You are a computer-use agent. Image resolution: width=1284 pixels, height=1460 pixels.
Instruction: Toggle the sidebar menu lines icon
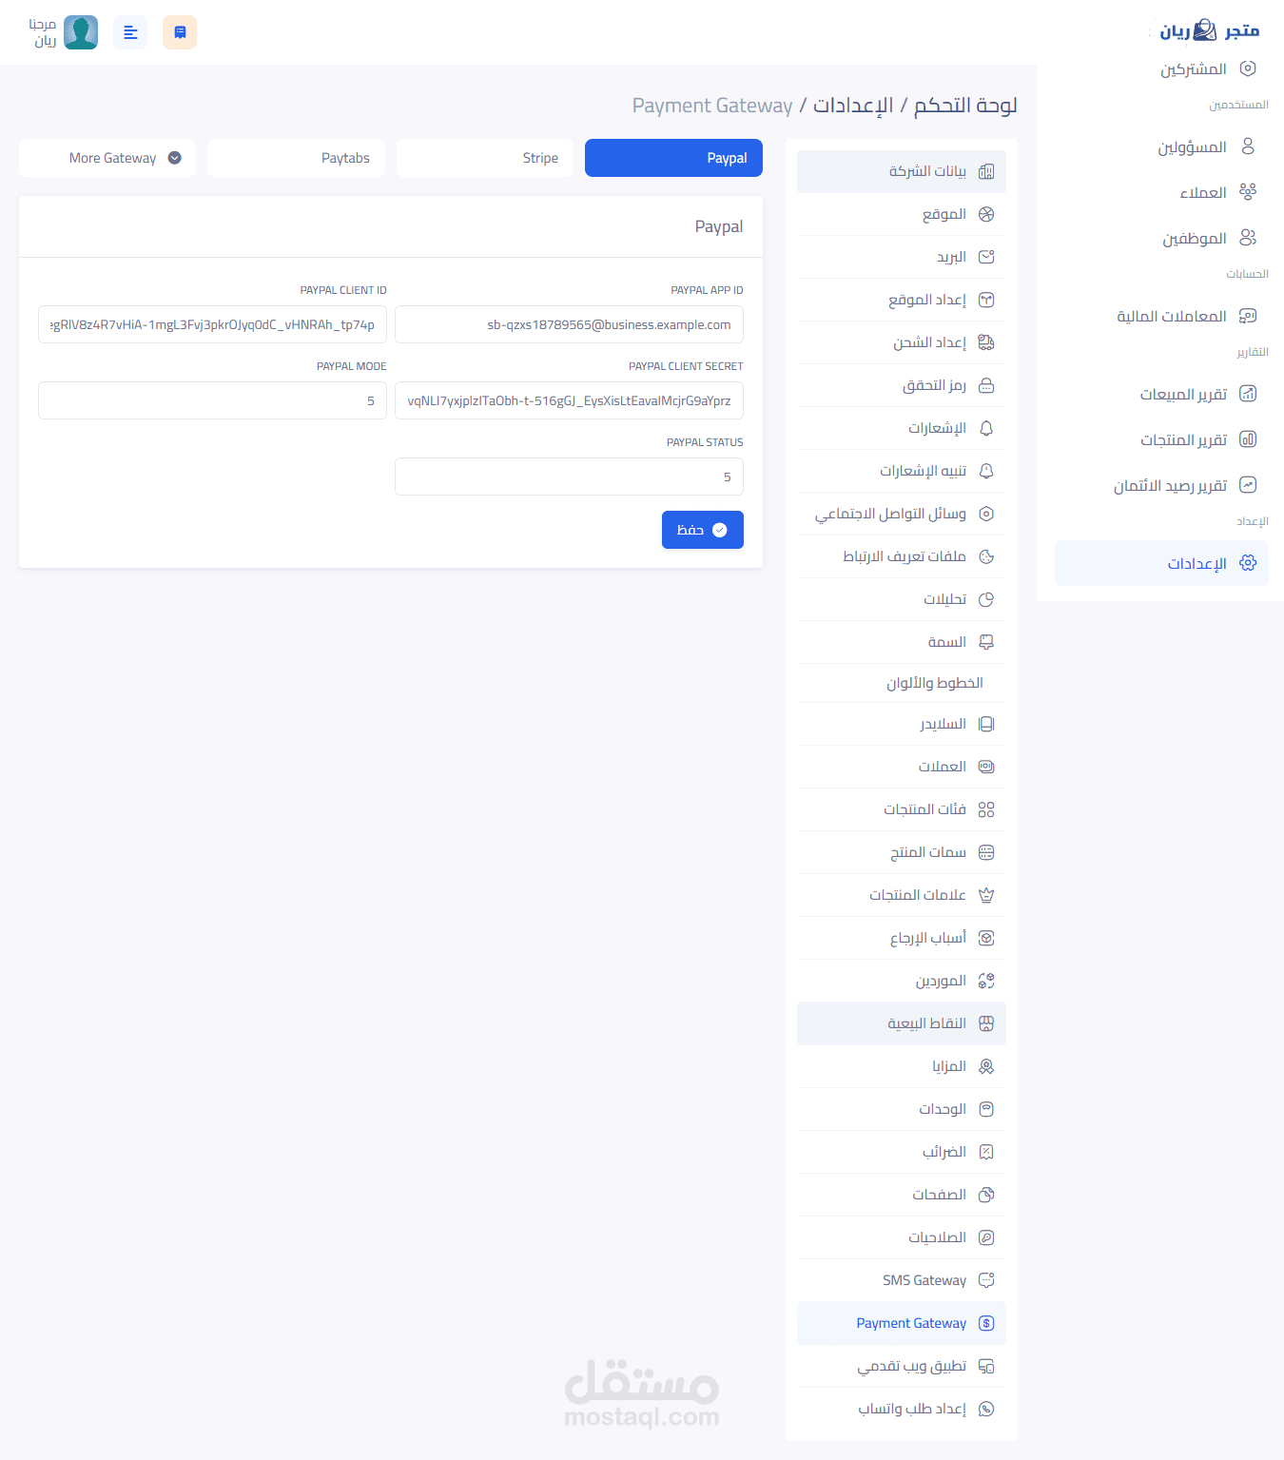coord(130,32)
